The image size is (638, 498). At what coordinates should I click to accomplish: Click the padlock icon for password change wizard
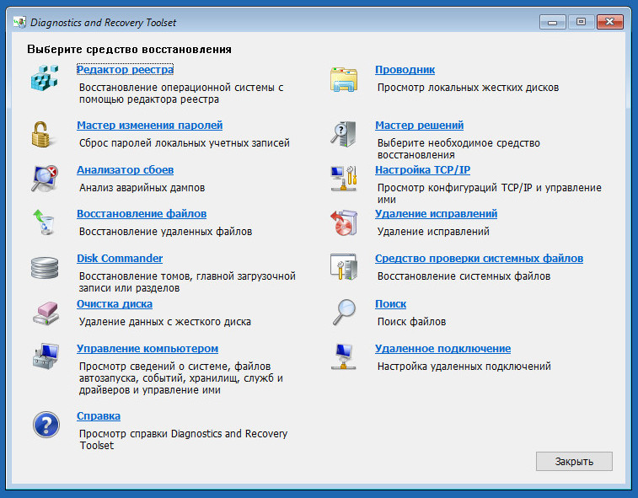(44, 133)
